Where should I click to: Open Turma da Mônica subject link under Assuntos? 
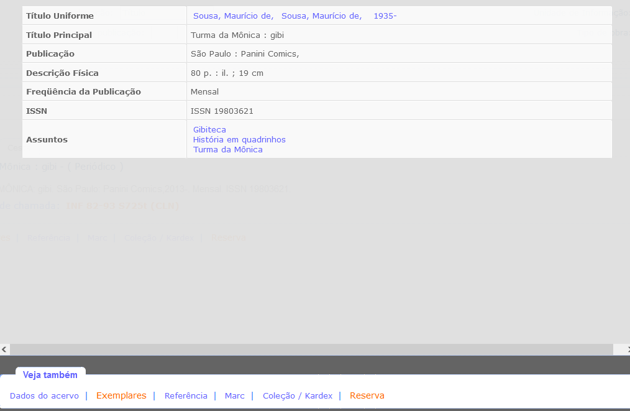pyautogui.click(x=227, y=149)
